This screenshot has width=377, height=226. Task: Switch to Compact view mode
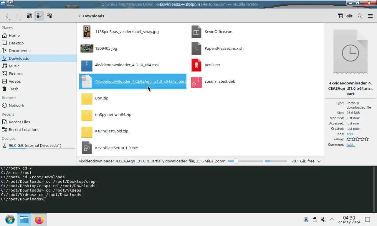pos(39,16)
